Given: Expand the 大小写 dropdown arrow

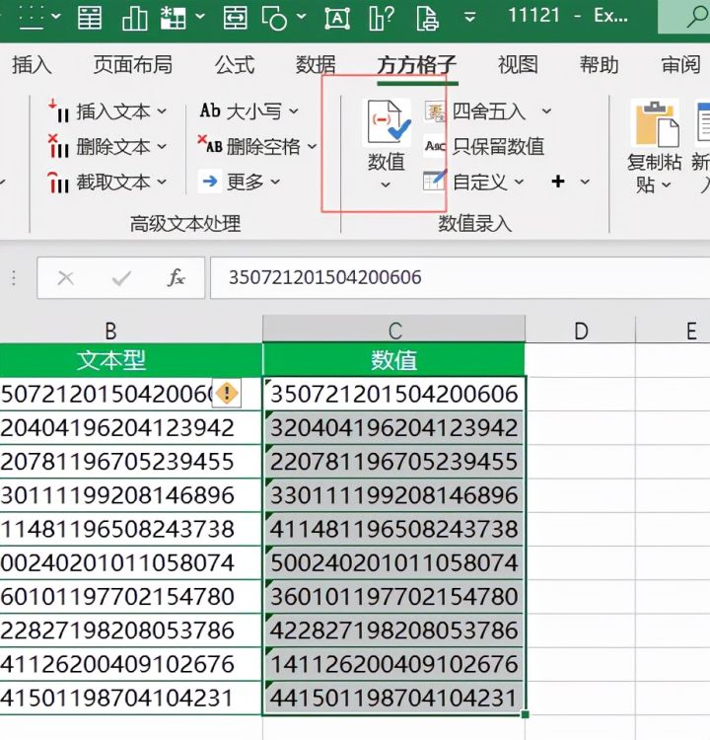Looking at the screenshot, I should click(294, 111).
